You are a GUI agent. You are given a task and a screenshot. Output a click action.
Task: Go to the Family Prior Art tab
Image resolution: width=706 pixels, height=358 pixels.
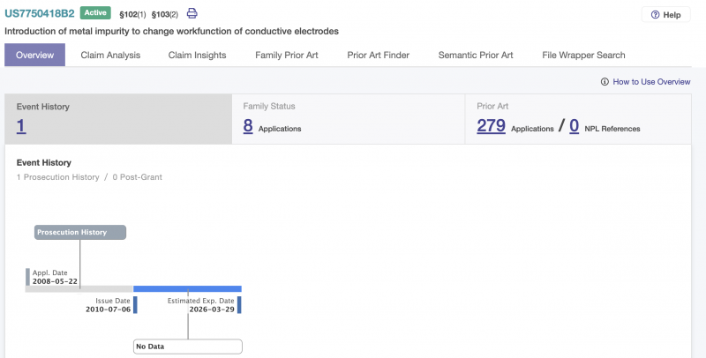tap(286, 55)
